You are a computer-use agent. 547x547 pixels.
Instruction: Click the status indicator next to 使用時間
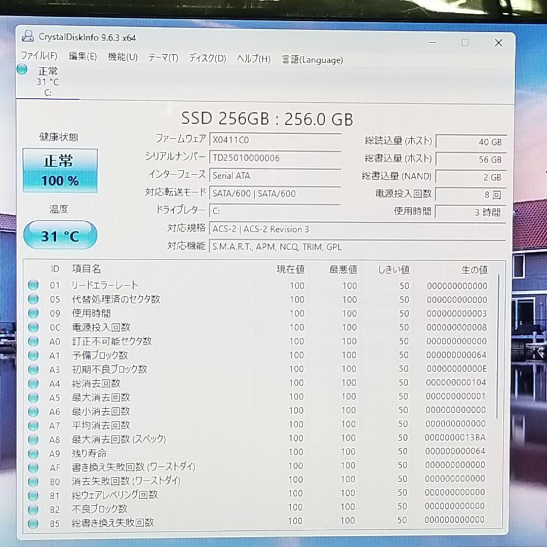(x=33, y=313)
